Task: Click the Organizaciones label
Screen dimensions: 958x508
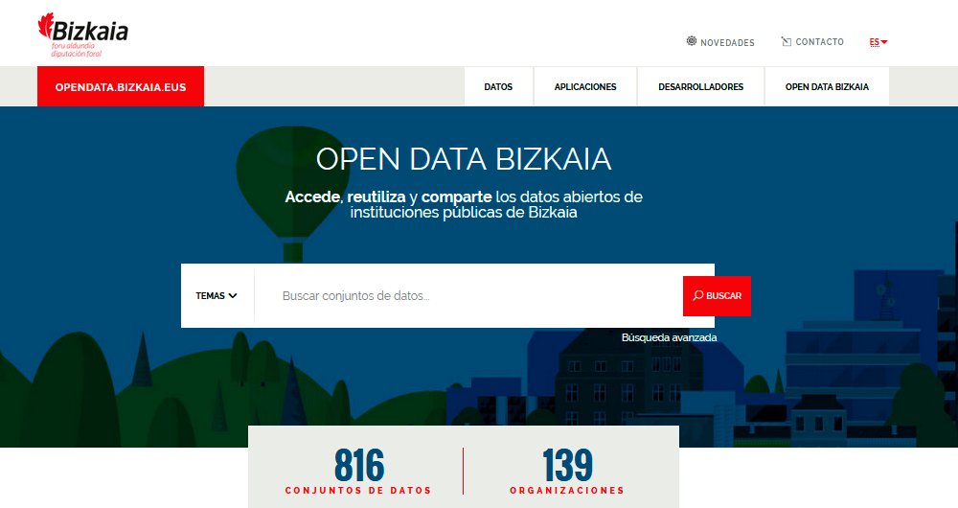Action: [567, 491]
